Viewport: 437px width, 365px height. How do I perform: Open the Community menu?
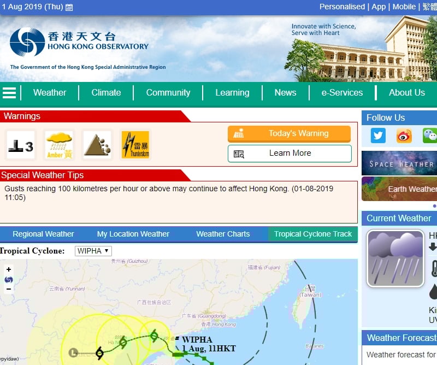coord(168,92)
